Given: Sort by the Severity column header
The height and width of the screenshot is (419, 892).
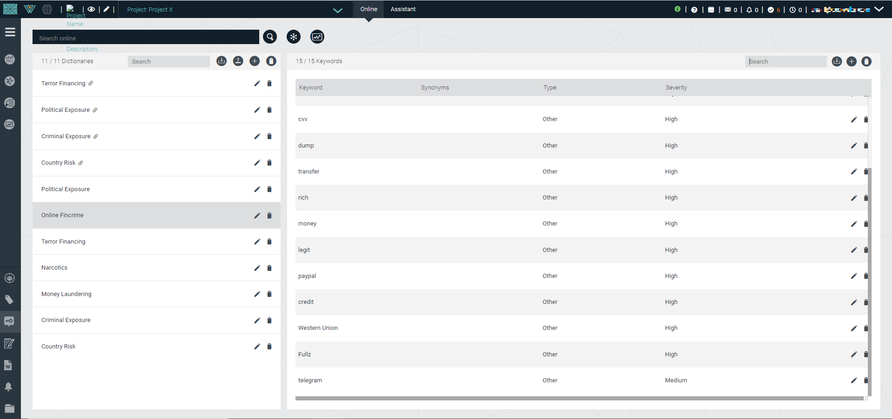Looking at the screenshot, I should [676, 88].
